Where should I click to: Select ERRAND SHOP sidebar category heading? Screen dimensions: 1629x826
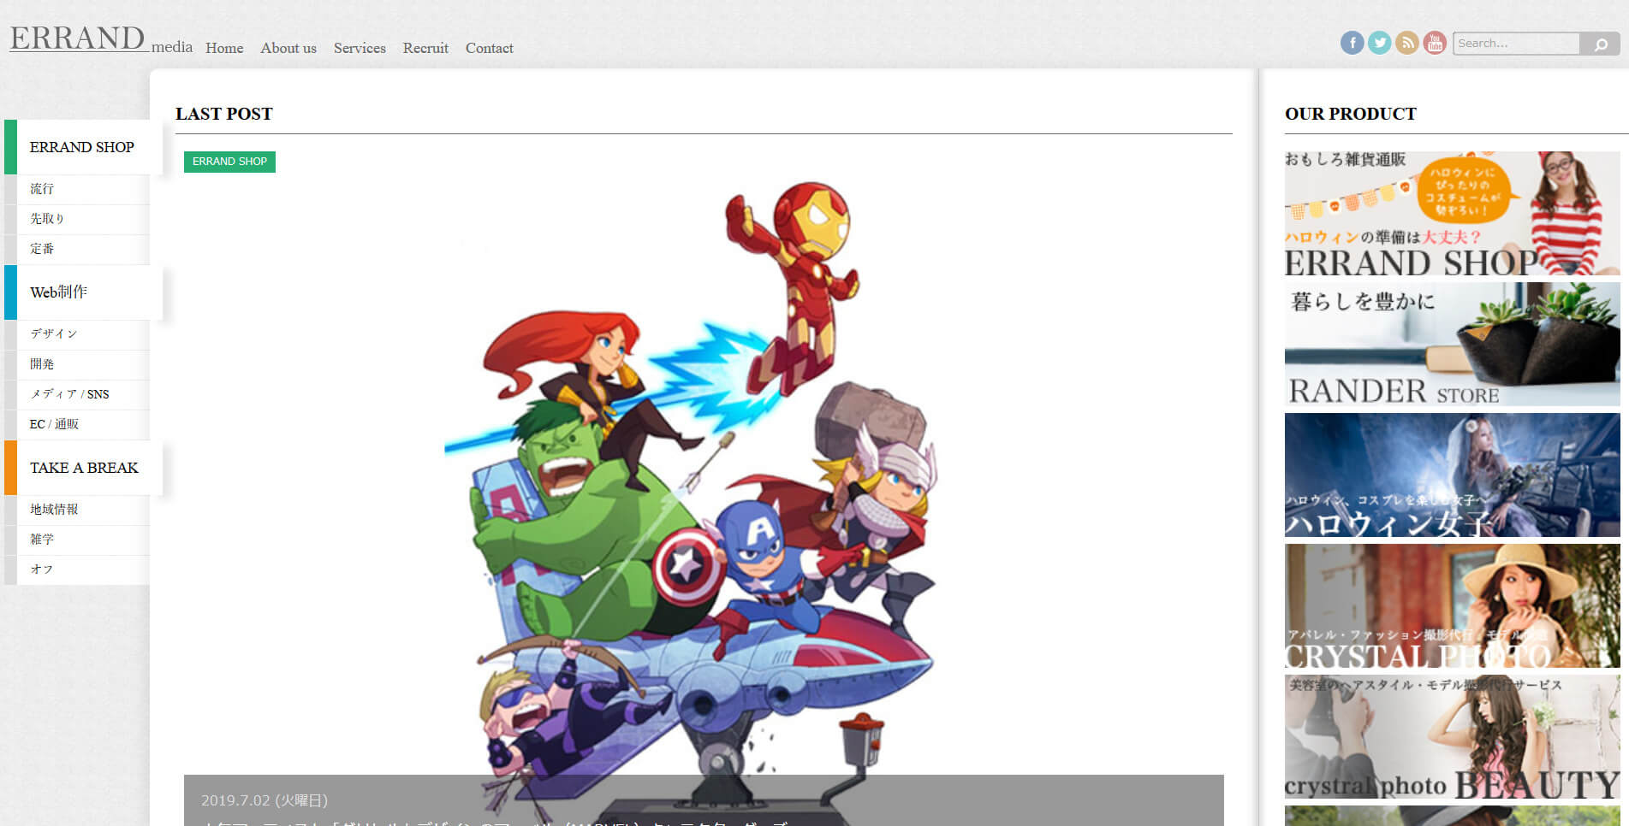[84, 147]
